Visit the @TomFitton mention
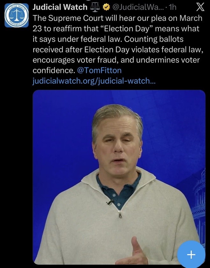 (99, 70)
